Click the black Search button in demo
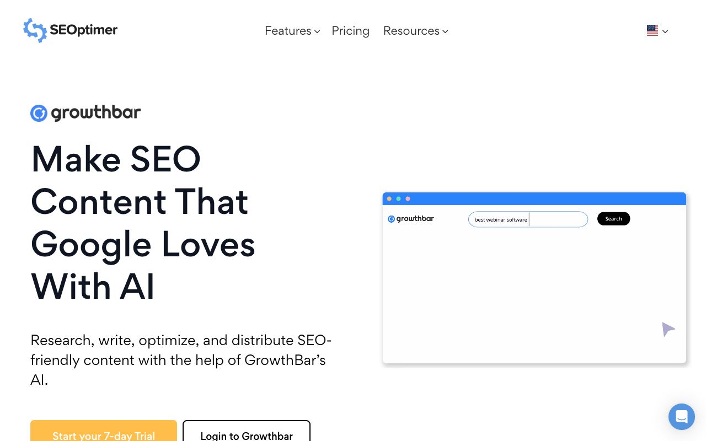Viewport: 706px width, 441px height. pyautogui.click(x=613, y=219)
